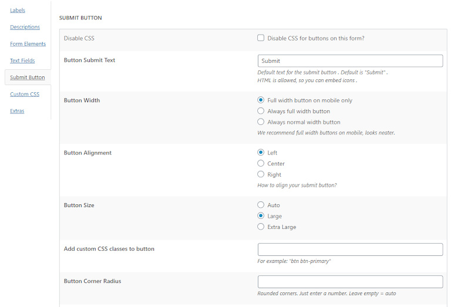Click the Button Corner Radius field
The image size is (451, 307).
[x=350, y=282]
